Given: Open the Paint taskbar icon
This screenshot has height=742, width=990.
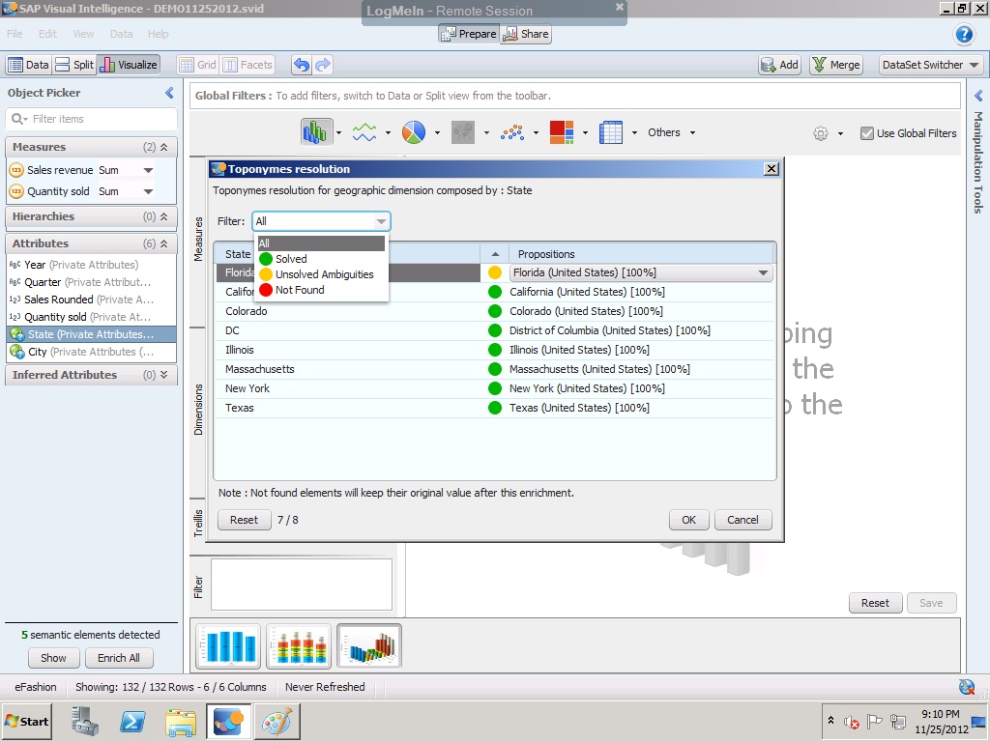Looking at the screenshot, I should [277, 721].
